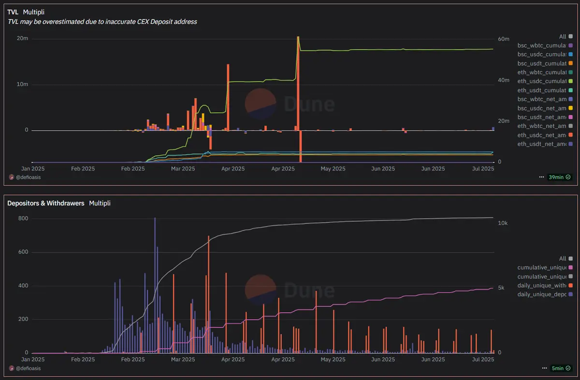The height and width of the screenshot is (380, 580).
Task: Toggle bsc_usdc_cumulat series in the legend
Action: (545, 54)
